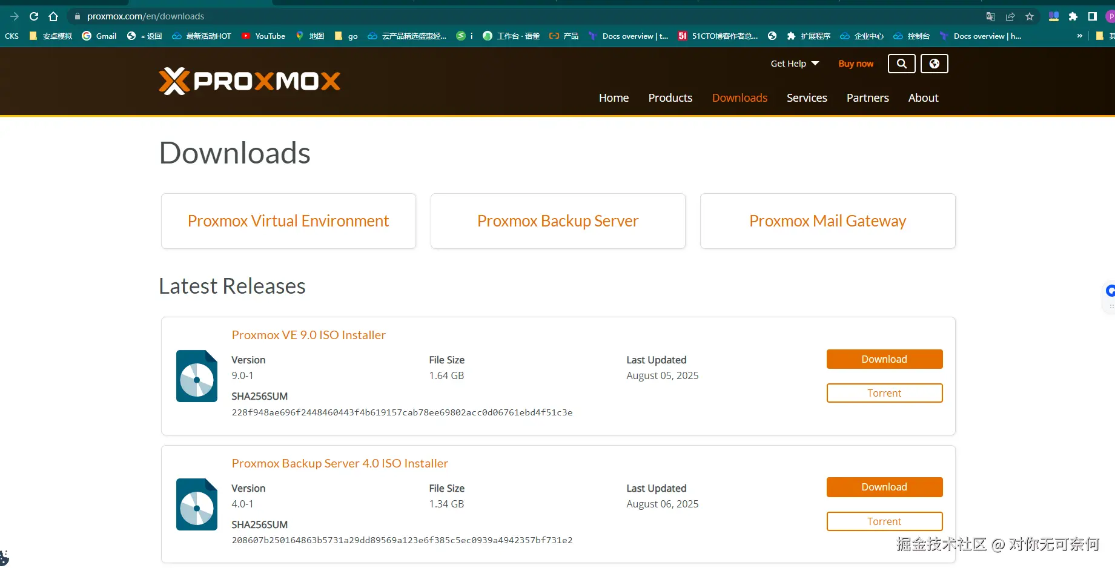Go to the Home menu item
Image resolution: width=1115 pixels, height=568 pixels.
coord(614,98)
